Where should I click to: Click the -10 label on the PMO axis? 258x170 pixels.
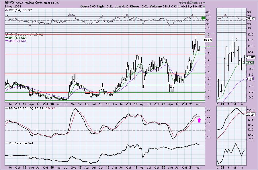pyautogui.click(x=208, y=137)
